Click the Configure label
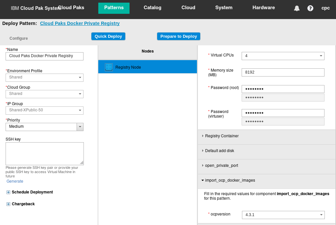Image resolution: width=336 pixels, height=225 pixels. click(x=19, y=38)
